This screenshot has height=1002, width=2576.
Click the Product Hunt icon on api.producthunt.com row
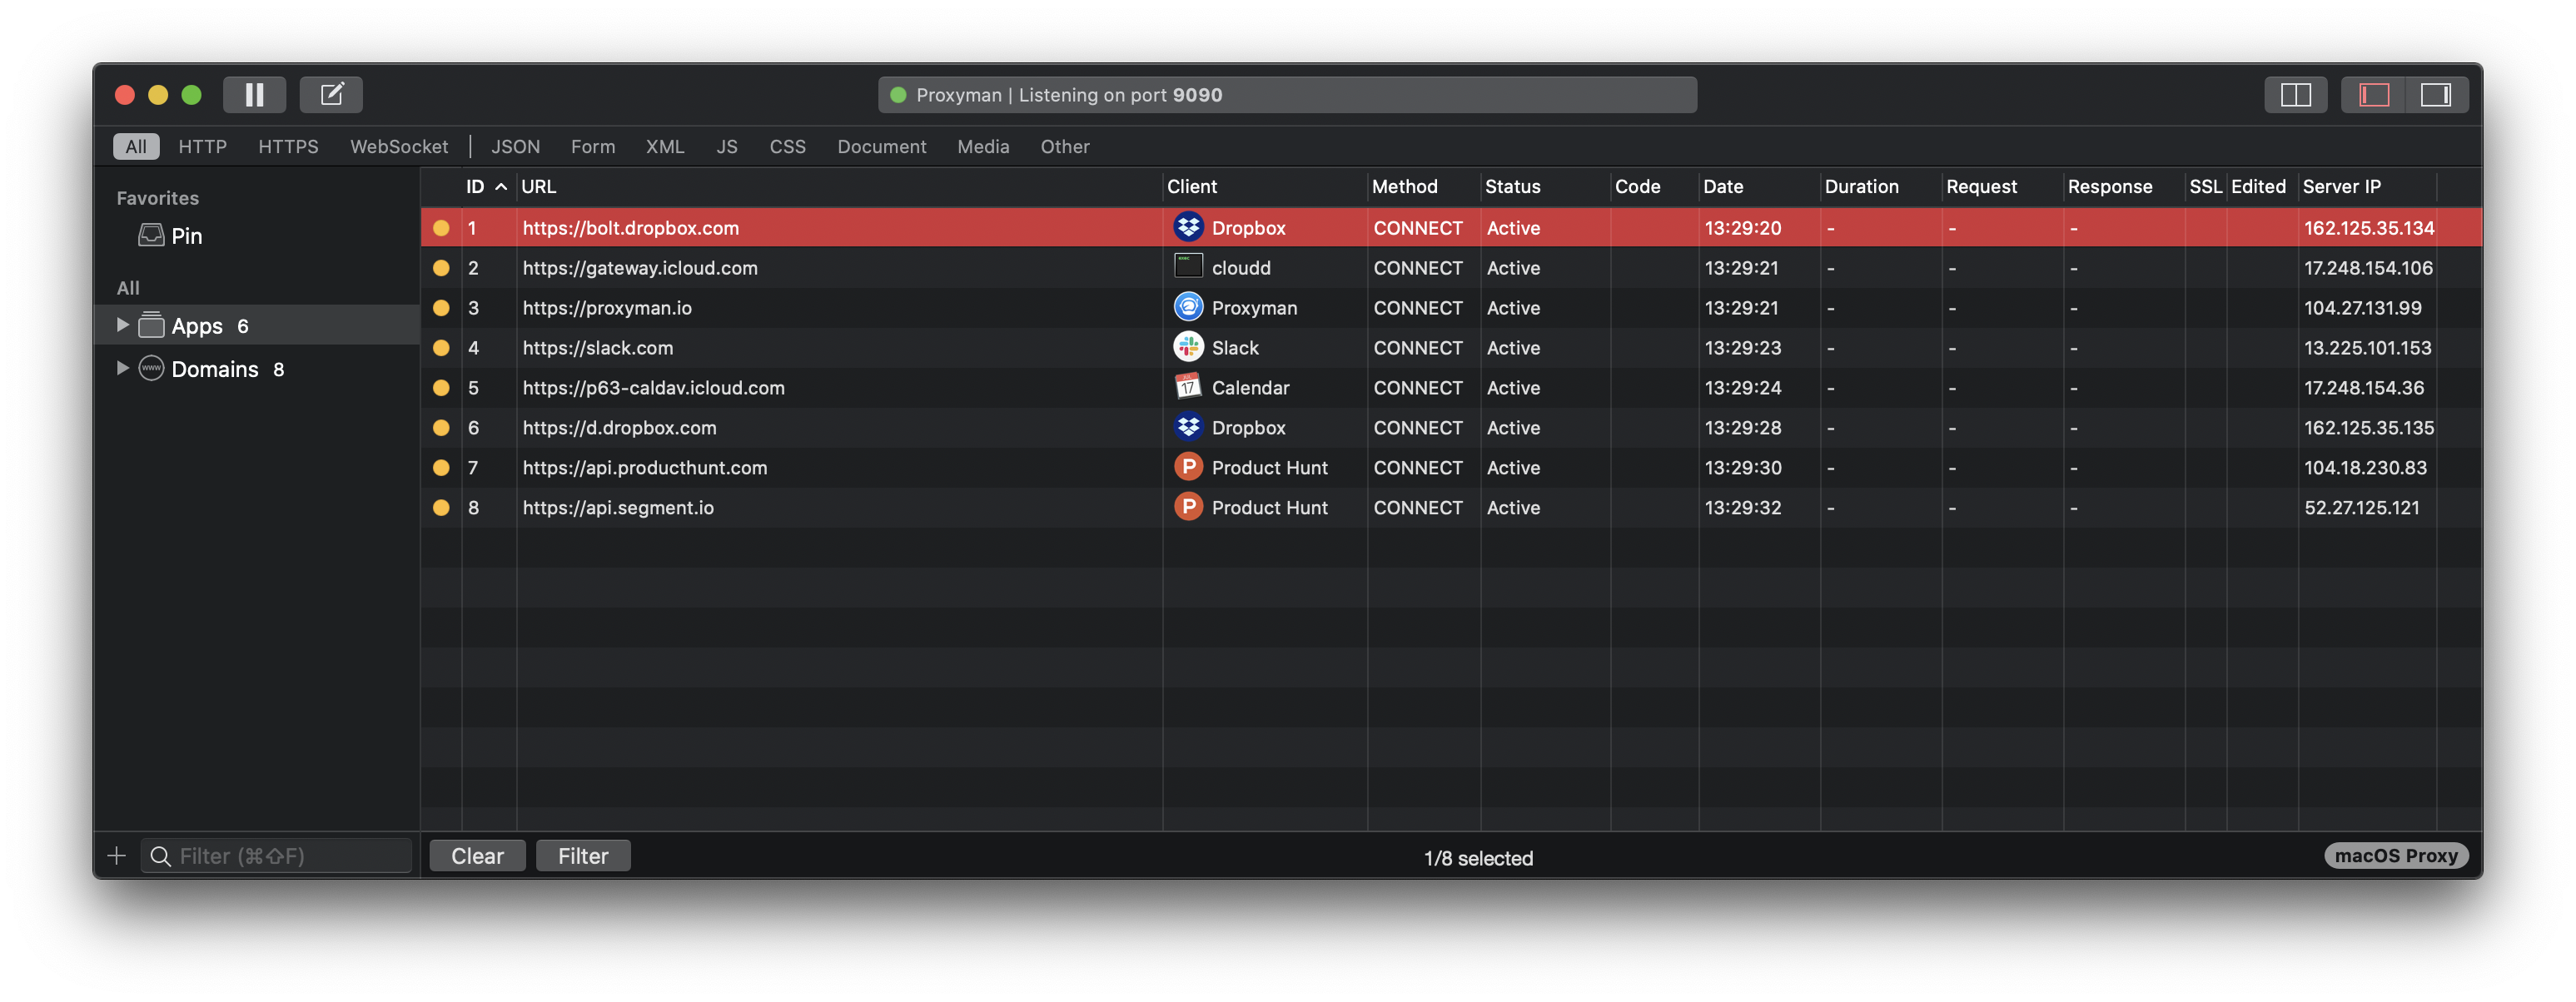click(x=1187, y=467)
